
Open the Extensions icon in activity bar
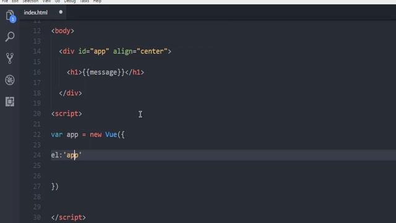pyautogui.click(x=10, y=102)
